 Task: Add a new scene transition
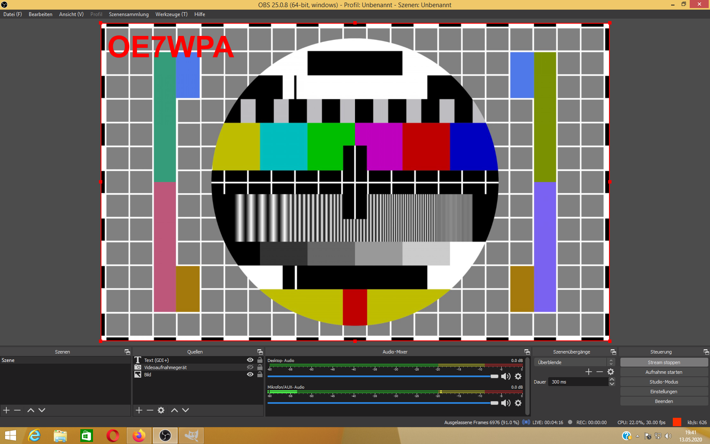pyautogui.click(x=588, y=372)
